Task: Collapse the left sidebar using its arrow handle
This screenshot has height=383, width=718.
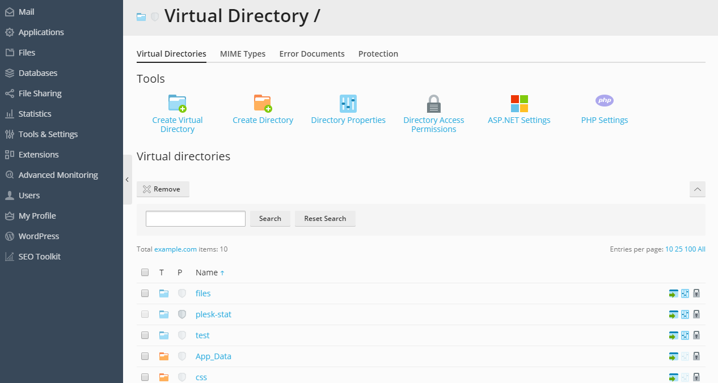Action: tap(127, 180)
